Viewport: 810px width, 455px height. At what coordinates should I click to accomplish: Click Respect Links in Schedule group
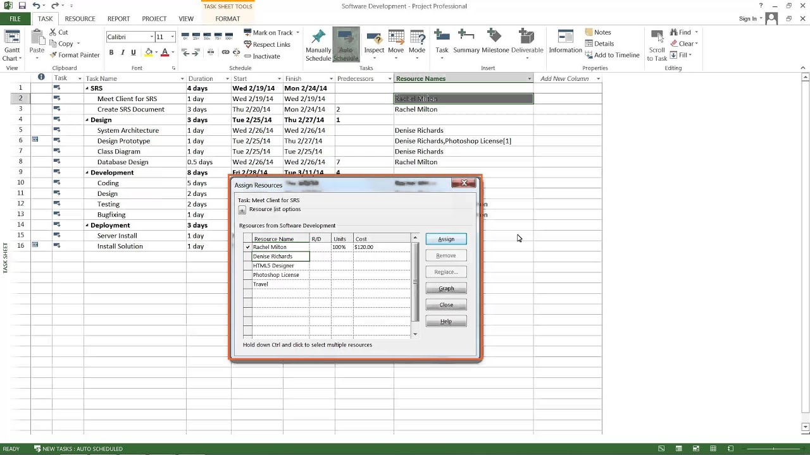267,44
